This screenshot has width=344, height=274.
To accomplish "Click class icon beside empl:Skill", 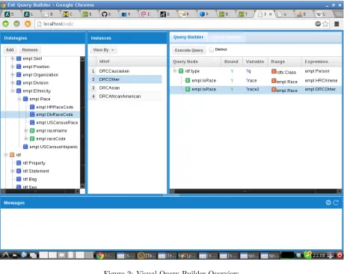I will pos(19,58).
